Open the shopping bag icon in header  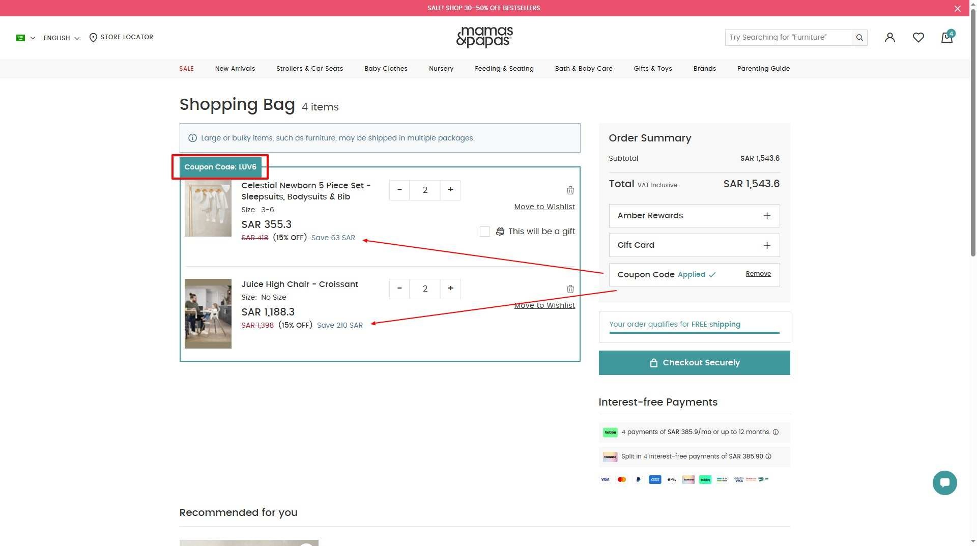[x=946, y=37]
